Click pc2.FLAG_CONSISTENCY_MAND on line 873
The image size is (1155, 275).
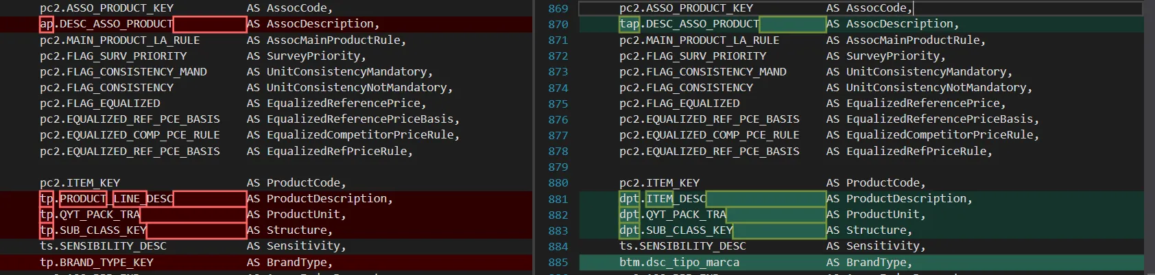(703, 72)
